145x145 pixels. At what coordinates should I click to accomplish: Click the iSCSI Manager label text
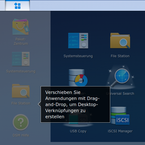pos(120,131)
